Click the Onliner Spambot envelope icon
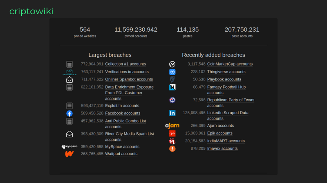Screen dimensions: 327x183 69,80
